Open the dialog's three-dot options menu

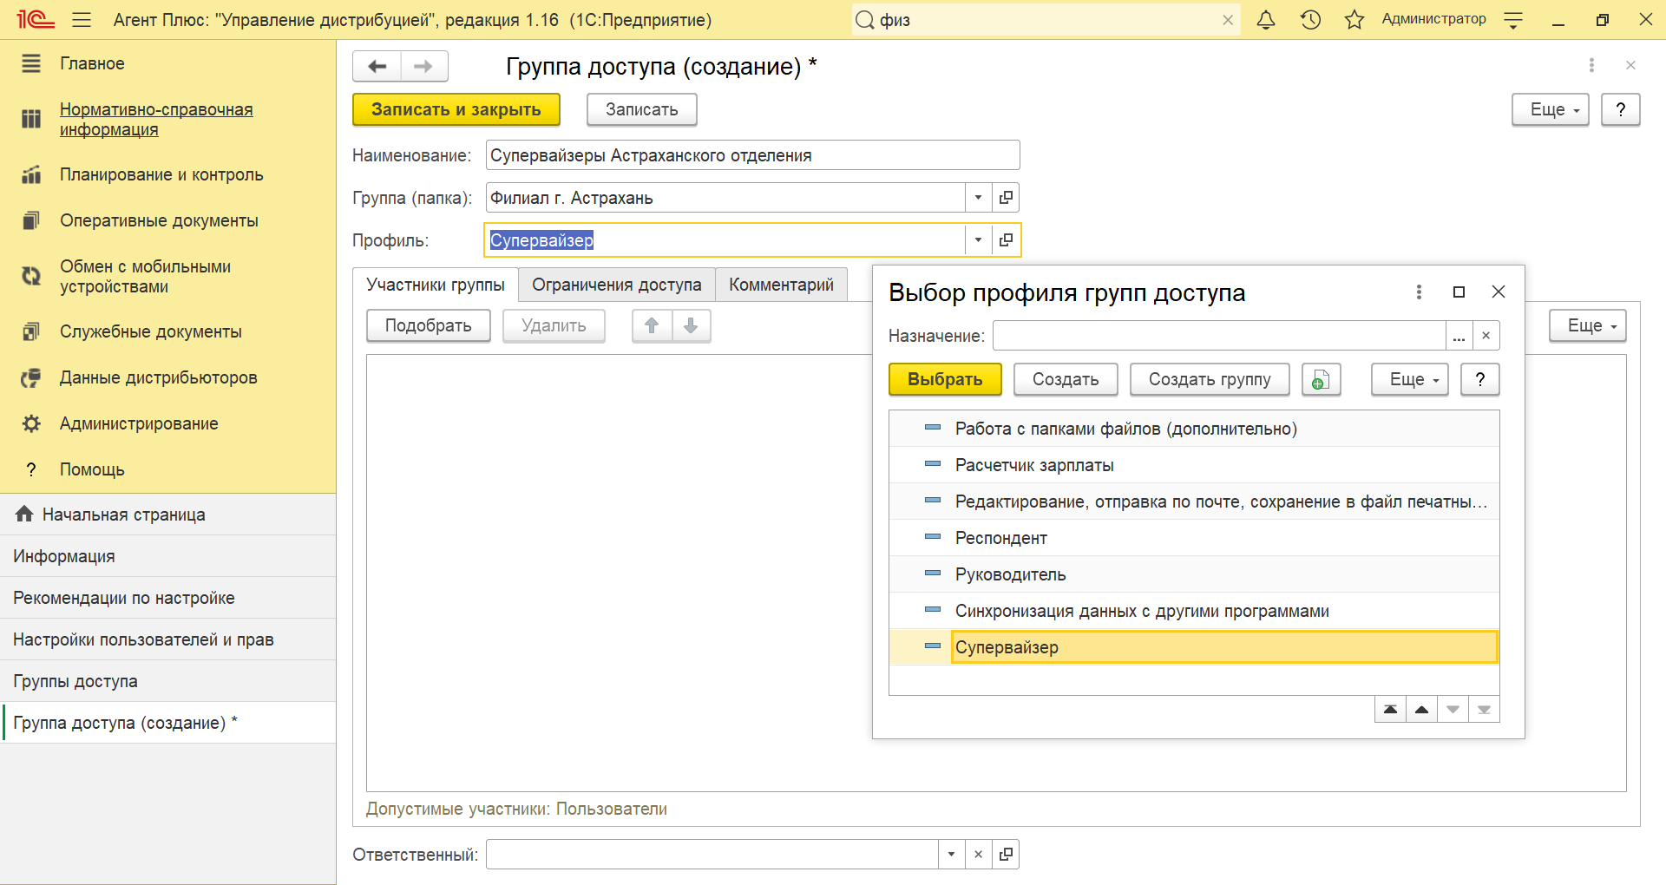pos(1419,292)
